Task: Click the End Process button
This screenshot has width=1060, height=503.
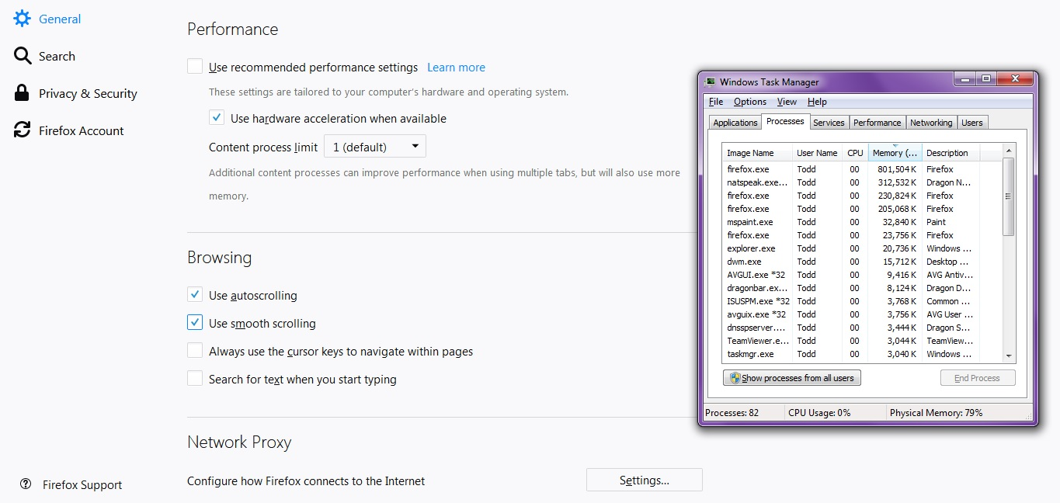Action: [978, 378]
